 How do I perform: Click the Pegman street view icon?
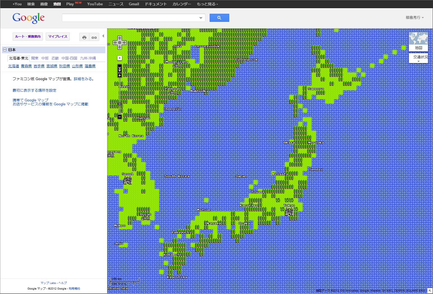[120, 69]
